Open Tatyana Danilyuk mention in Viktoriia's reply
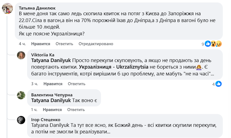The height and width of the screenshot is (138, 231). pos(51,60)
